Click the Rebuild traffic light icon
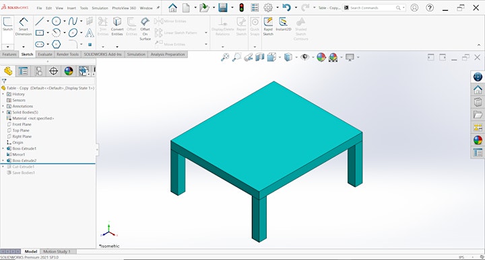Viewport: 485px width, 260px height. point(242,7)
